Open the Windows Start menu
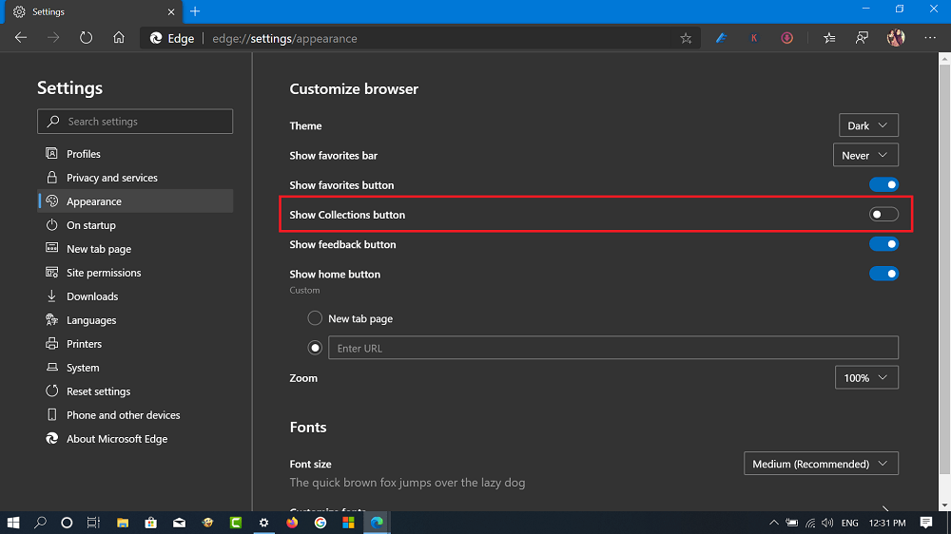This screenshot has width=951, height=534. (x=12, y=523)
